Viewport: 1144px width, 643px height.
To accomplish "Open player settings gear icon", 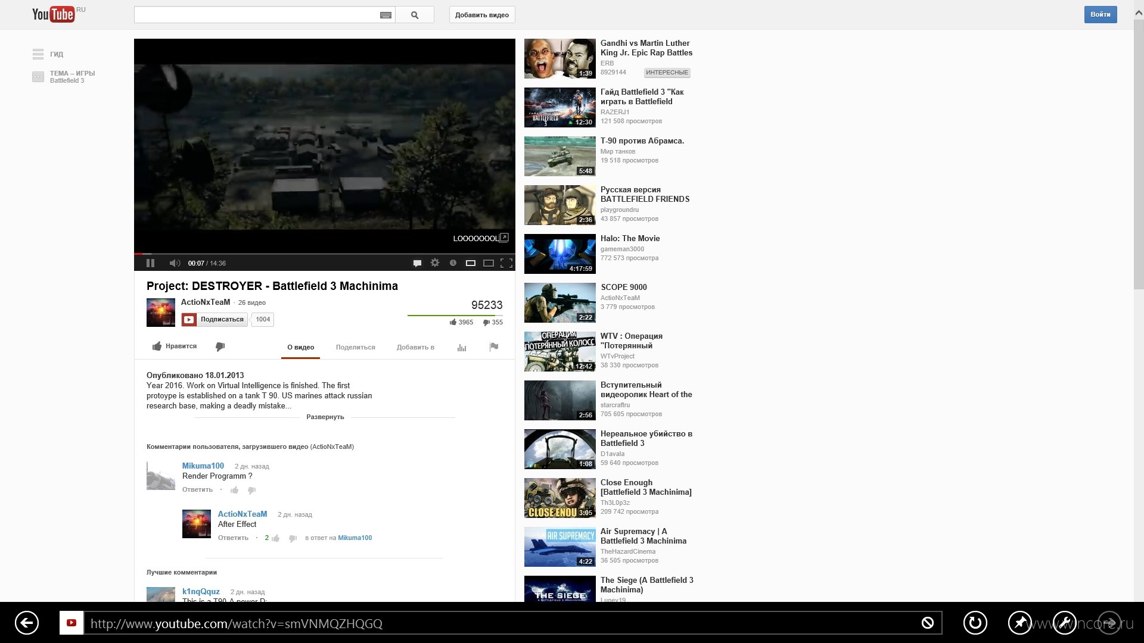I will [435, 263].
